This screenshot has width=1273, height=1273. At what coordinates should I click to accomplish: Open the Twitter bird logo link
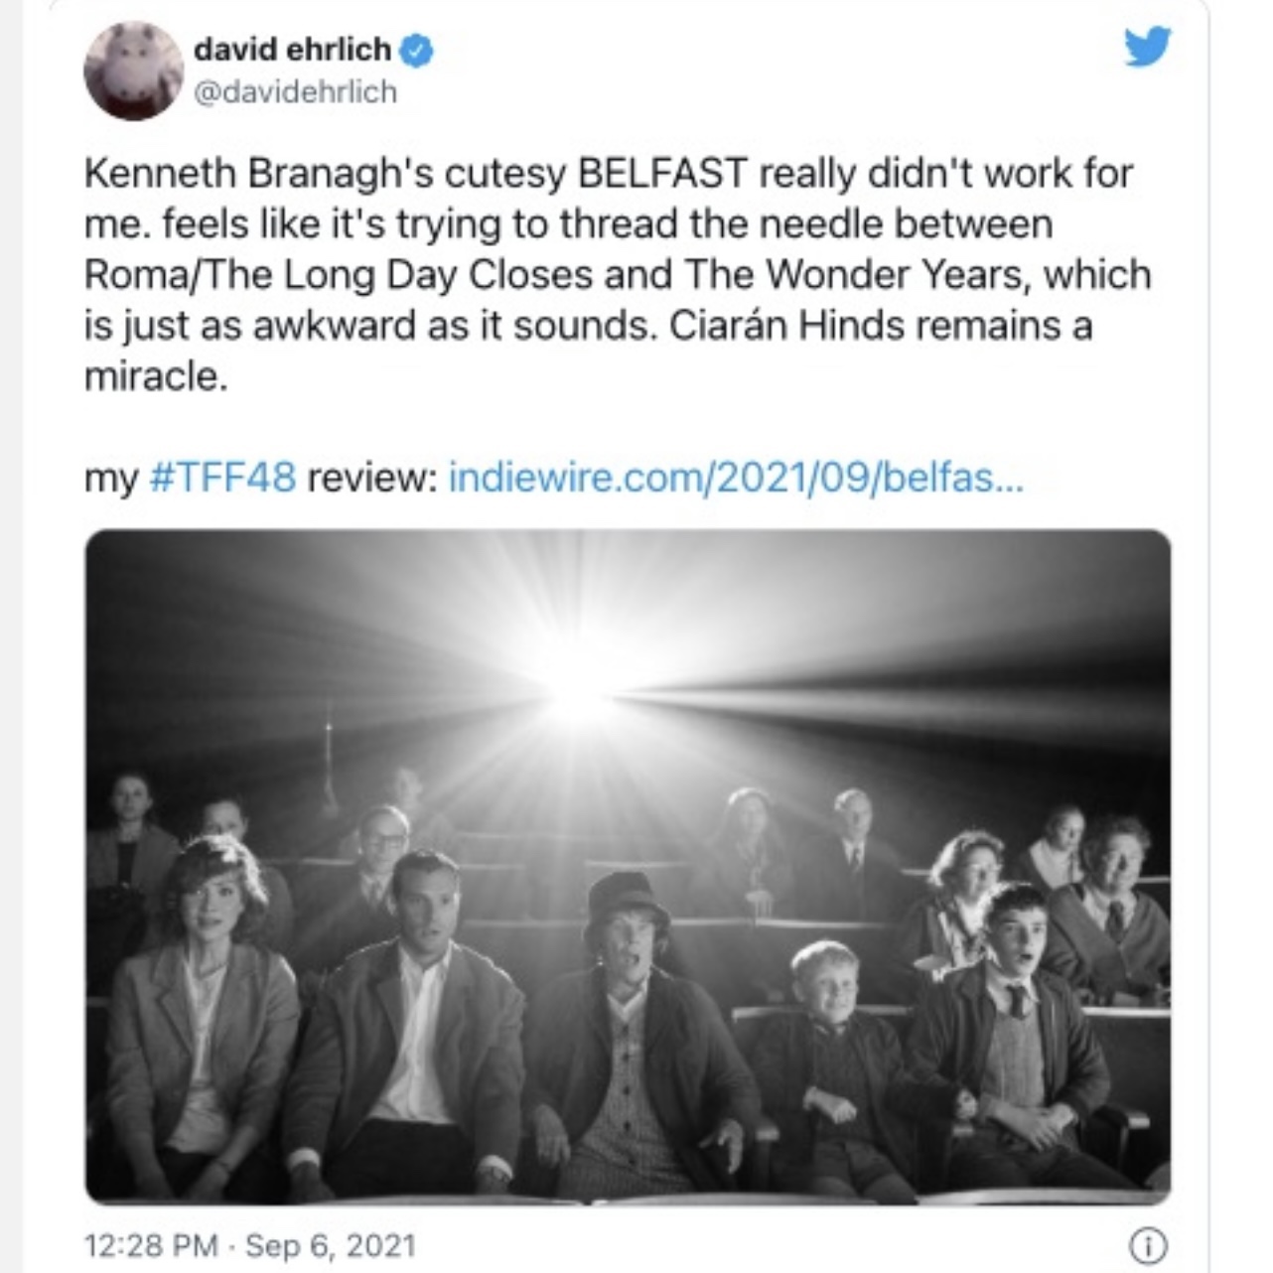[x=1148, y=46]
